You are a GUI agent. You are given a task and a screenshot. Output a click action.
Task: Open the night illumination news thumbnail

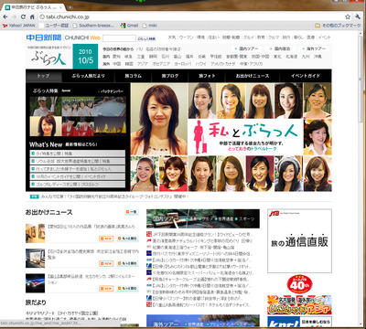pos(35,283)
